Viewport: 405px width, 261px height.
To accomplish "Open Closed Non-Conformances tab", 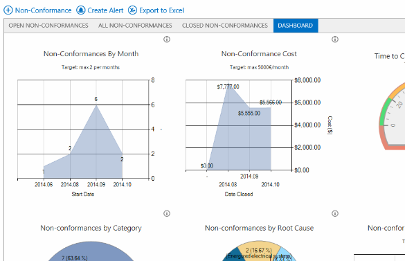I will pyautogui.click(x=225, y=26).
